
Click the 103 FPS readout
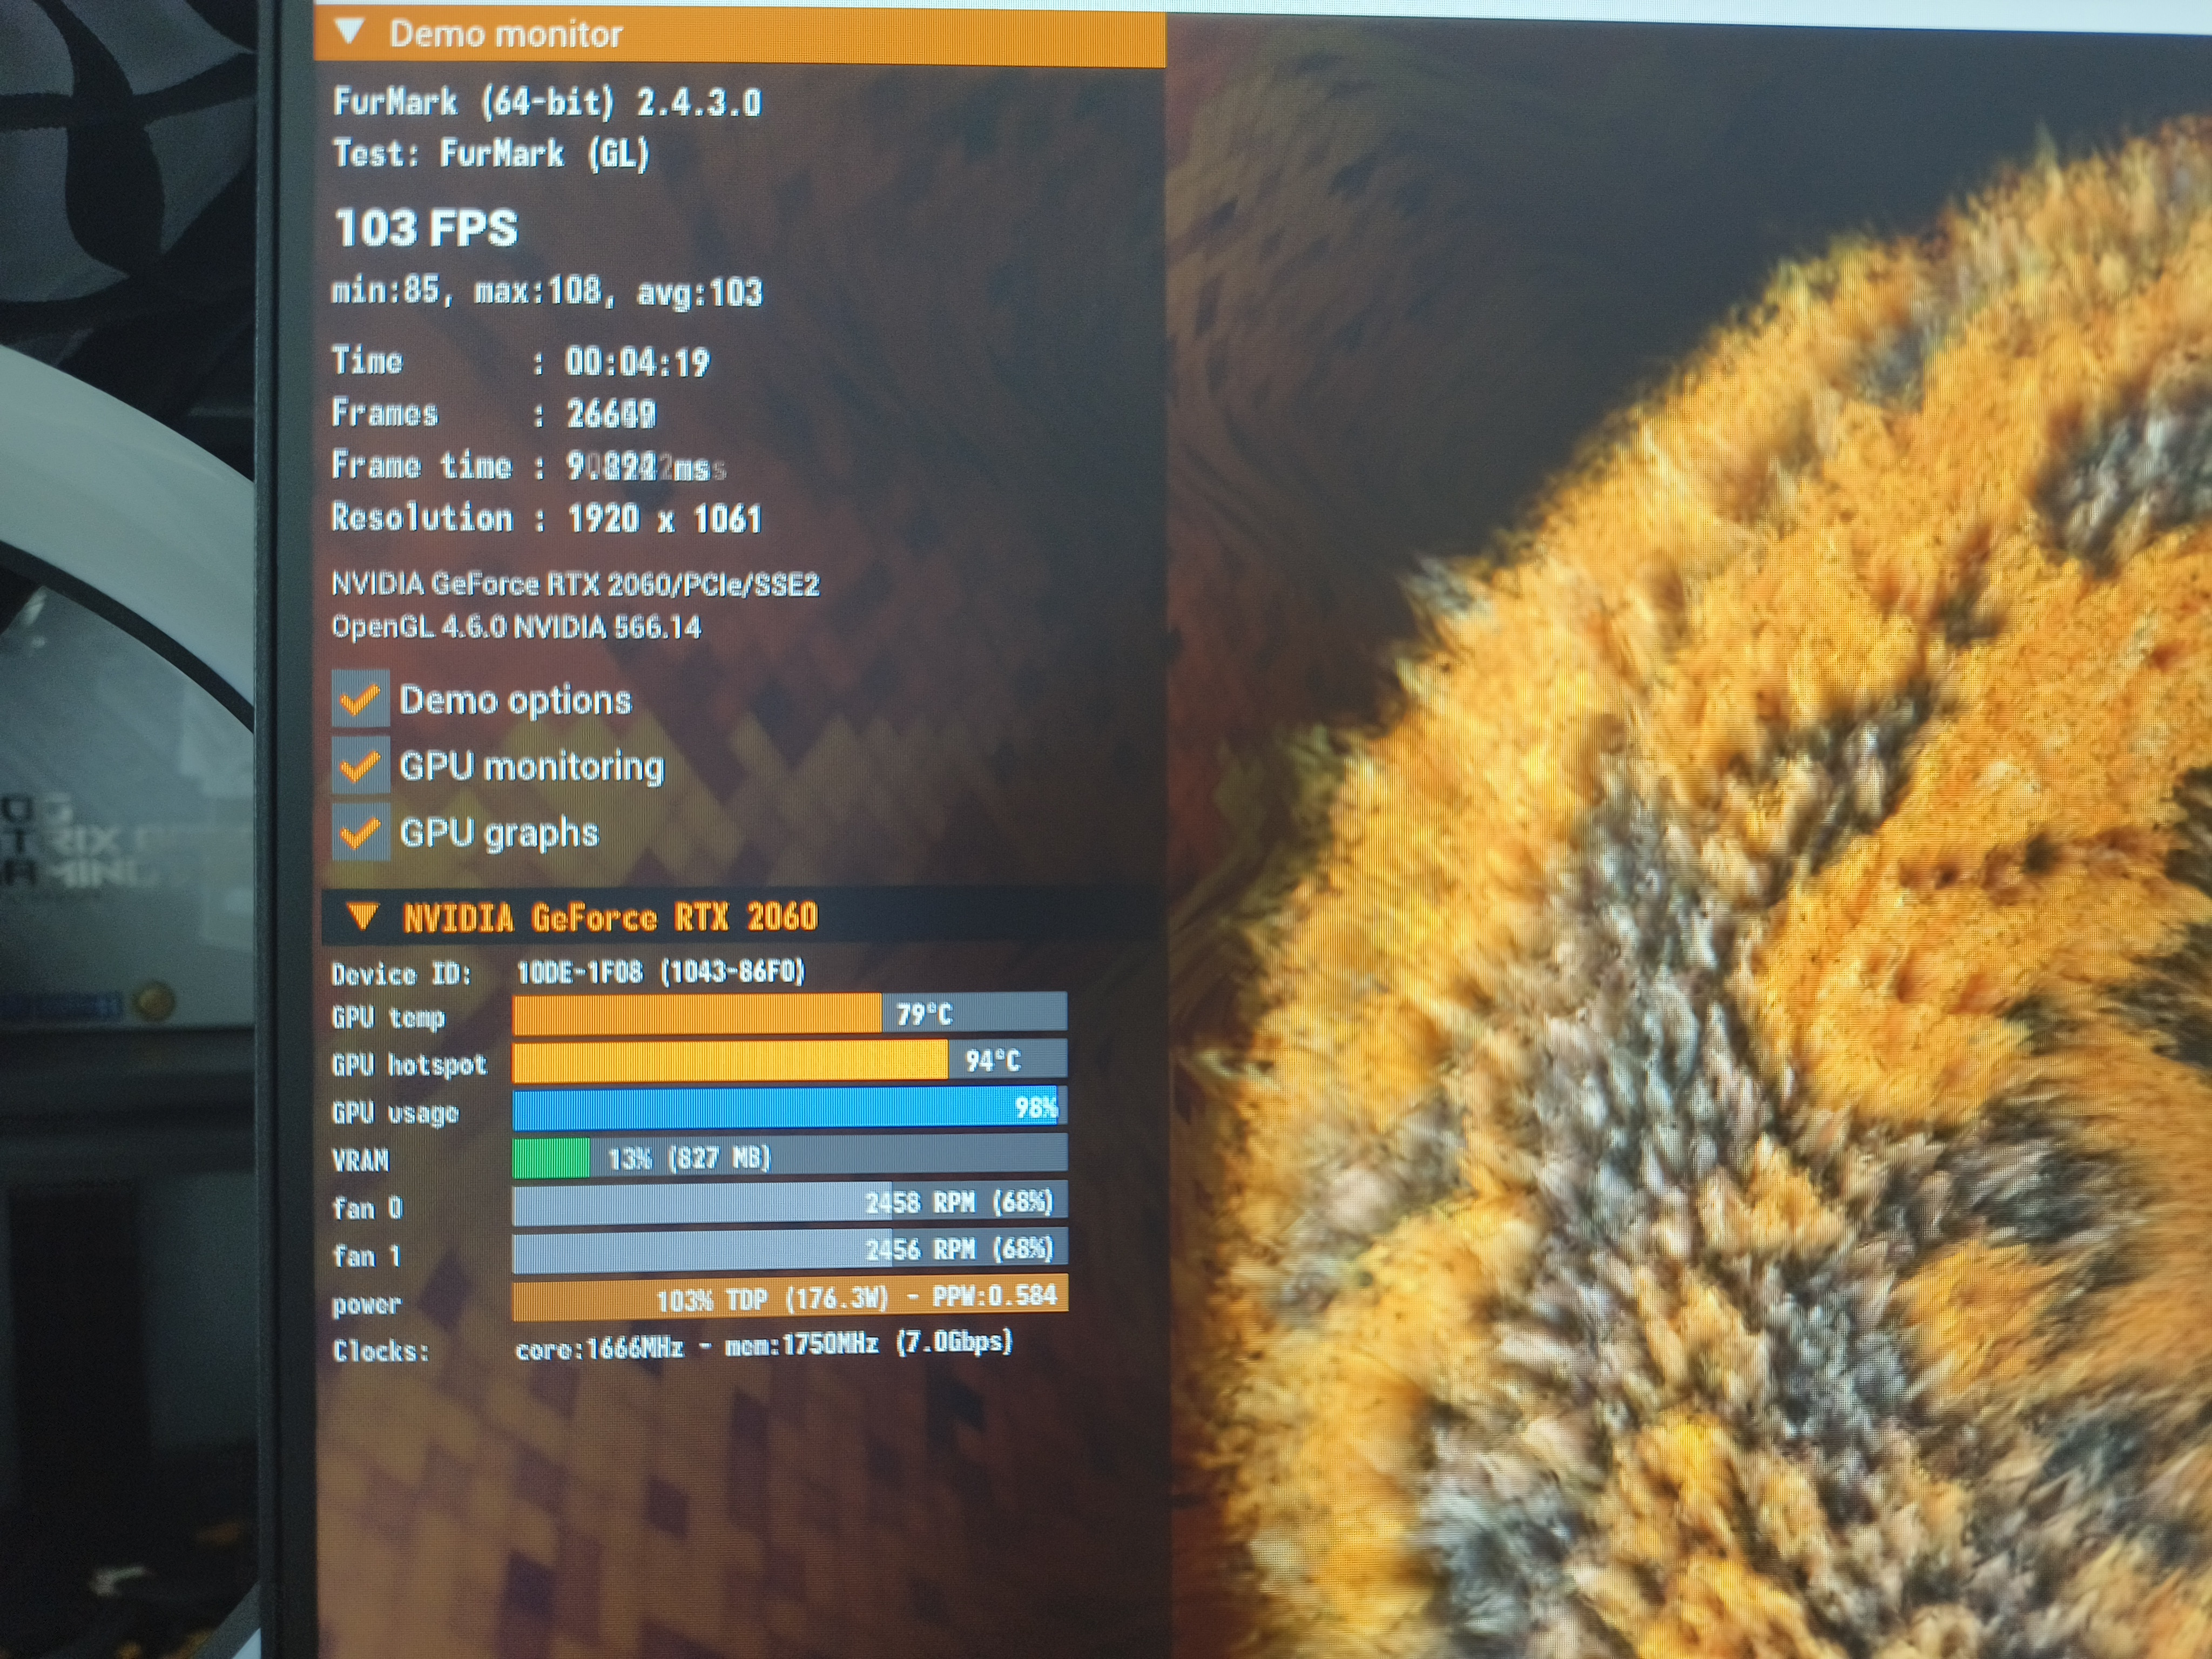426,228
